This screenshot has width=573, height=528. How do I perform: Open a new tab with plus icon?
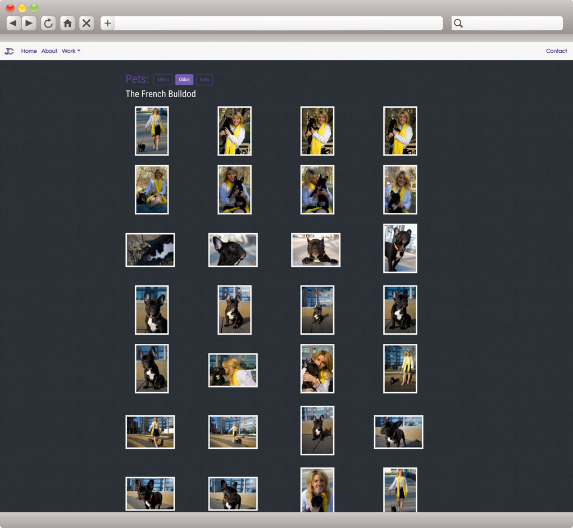[x=108, y=23]
